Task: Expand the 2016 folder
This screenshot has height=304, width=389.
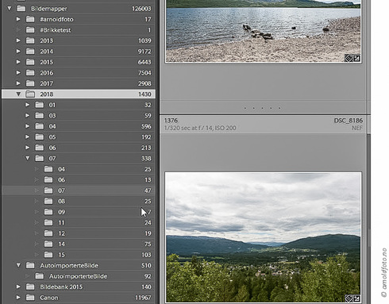Action: pyautogui.click(x=18, y=72)
